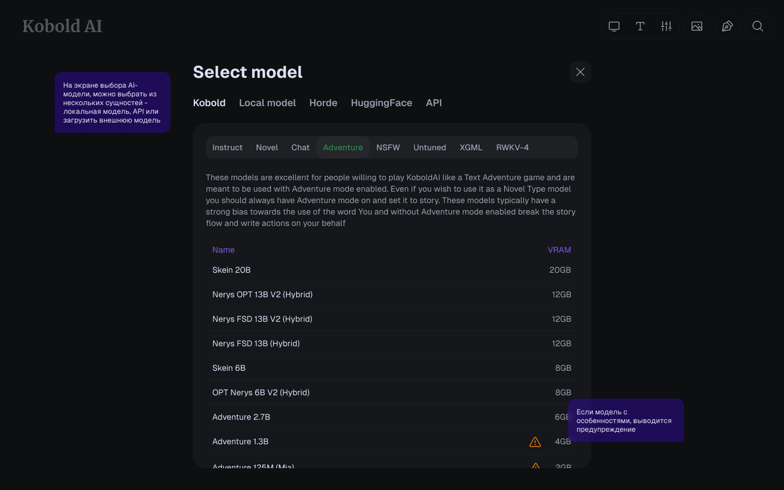Open the sliders settings icon

click(666, 26)
